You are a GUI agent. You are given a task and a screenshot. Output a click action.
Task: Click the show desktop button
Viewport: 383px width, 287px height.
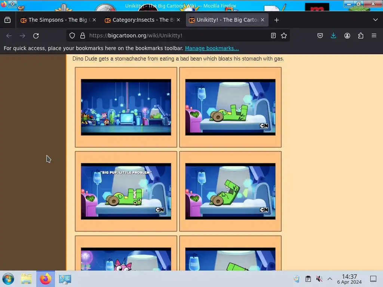(373, 279)
